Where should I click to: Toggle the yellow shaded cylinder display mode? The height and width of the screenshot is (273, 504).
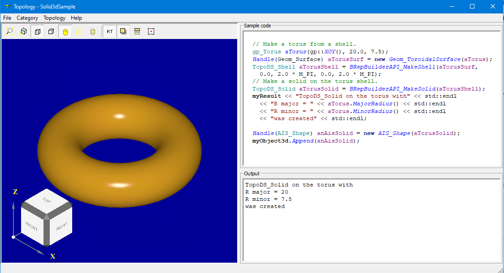point(65,31)
